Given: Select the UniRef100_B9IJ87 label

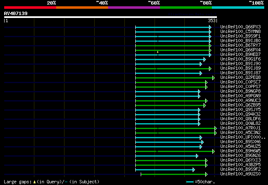Looking at the screenshot, I should click(x=240, y=73).
